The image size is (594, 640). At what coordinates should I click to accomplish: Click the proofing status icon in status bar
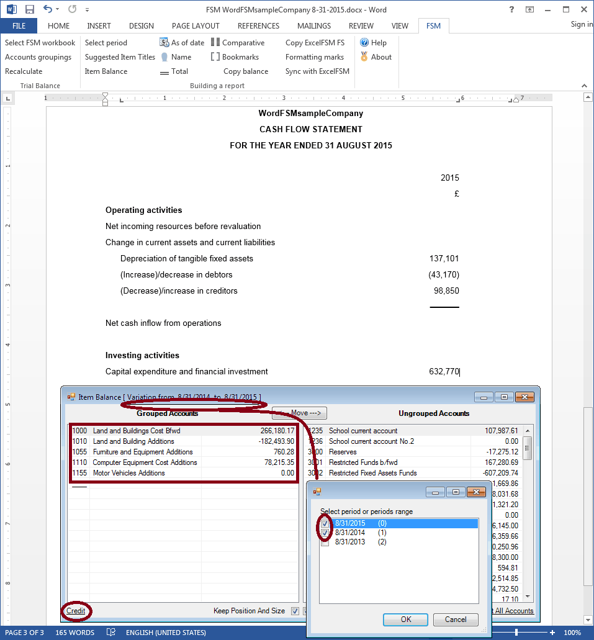coord(110,633)
